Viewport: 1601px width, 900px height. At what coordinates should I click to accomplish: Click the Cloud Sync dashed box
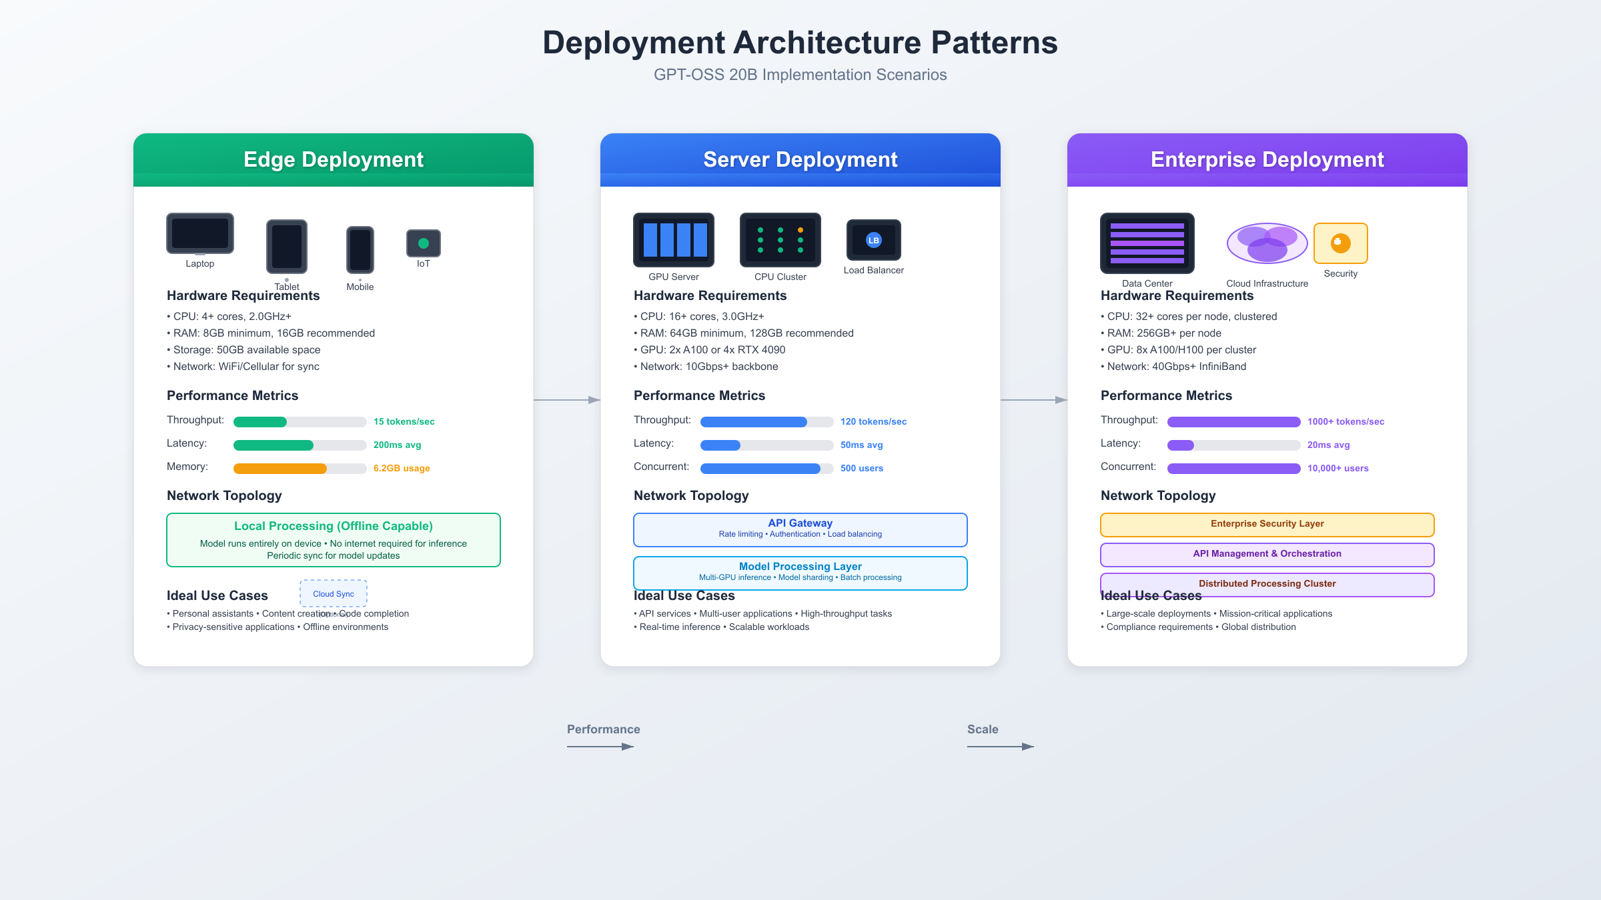point(334,593)
